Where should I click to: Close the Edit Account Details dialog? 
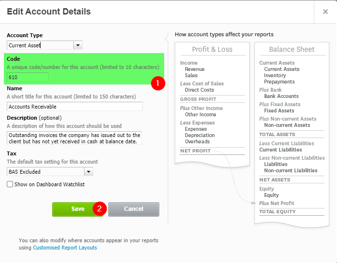(325, 12)
